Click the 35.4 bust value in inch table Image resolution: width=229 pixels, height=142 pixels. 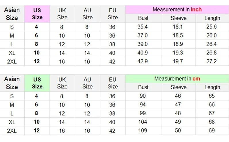tap(143, 27)
